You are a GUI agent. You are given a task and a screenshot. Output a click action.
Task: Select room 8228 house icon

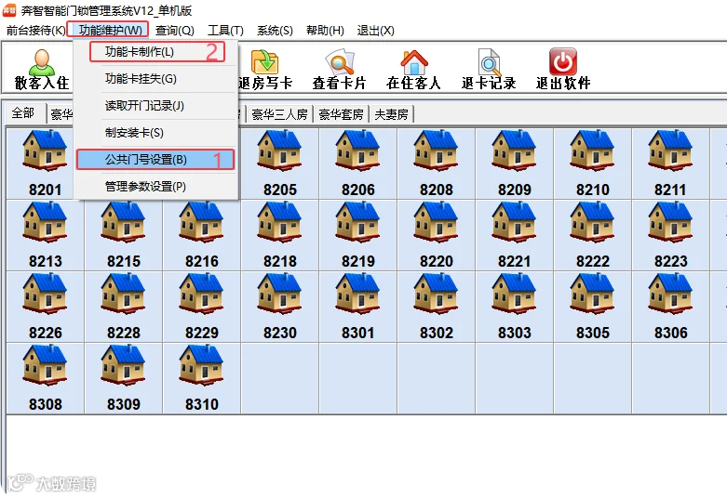(123, 294)
